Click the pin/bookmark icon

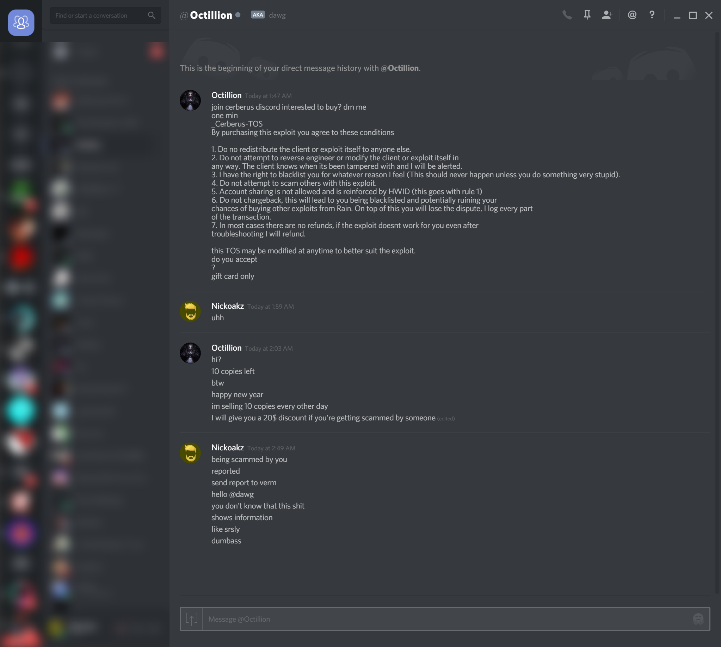[x=587, y=15]
